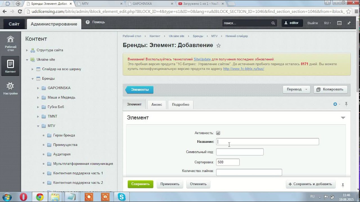The image size is (360, 202).
Task: Expand Слайдер на всю ширину node
Action: [33, 69]
